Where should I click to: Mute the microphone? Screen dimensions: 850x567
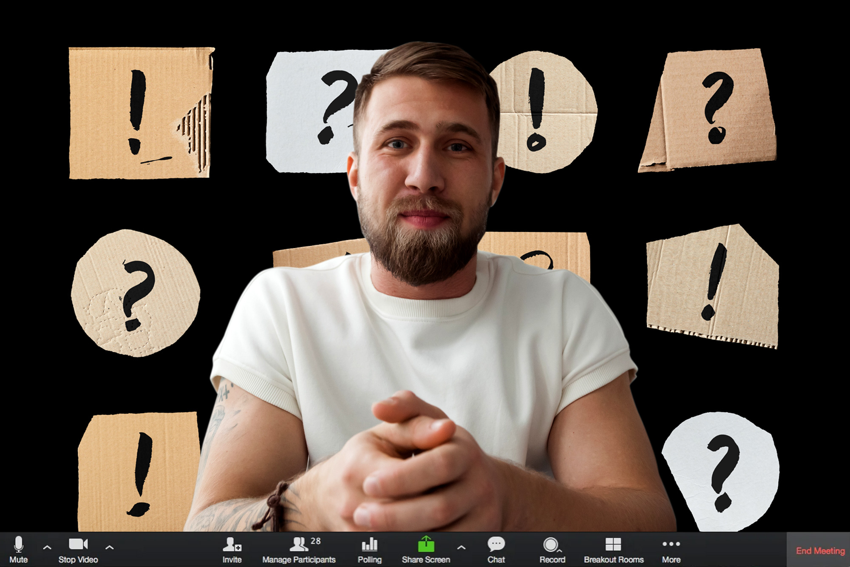pyautogui.click(x=18, y=550)
